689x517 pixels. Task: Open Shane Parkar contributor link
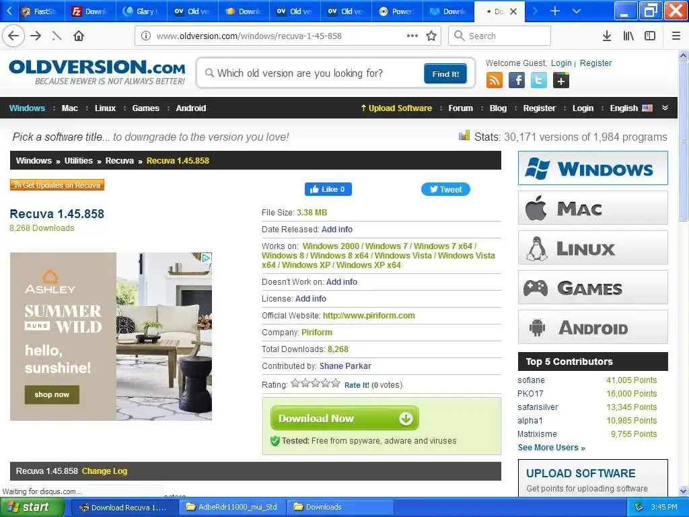point(345,366)
